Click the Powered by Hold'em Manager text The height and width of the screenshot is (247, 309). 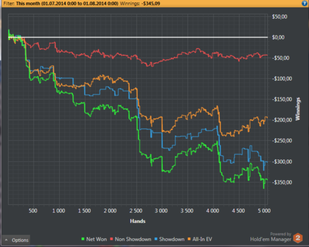(x=271, y=237)
